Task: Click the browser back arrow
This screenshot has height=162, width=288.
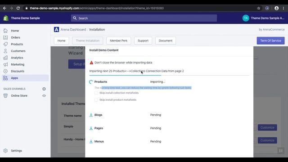Action: pyautogui.click(x=4, y=8)
